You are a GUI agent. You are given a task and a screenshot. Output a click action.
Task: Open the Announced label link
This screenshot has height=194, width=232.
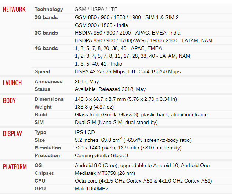(x=48, y=81)
